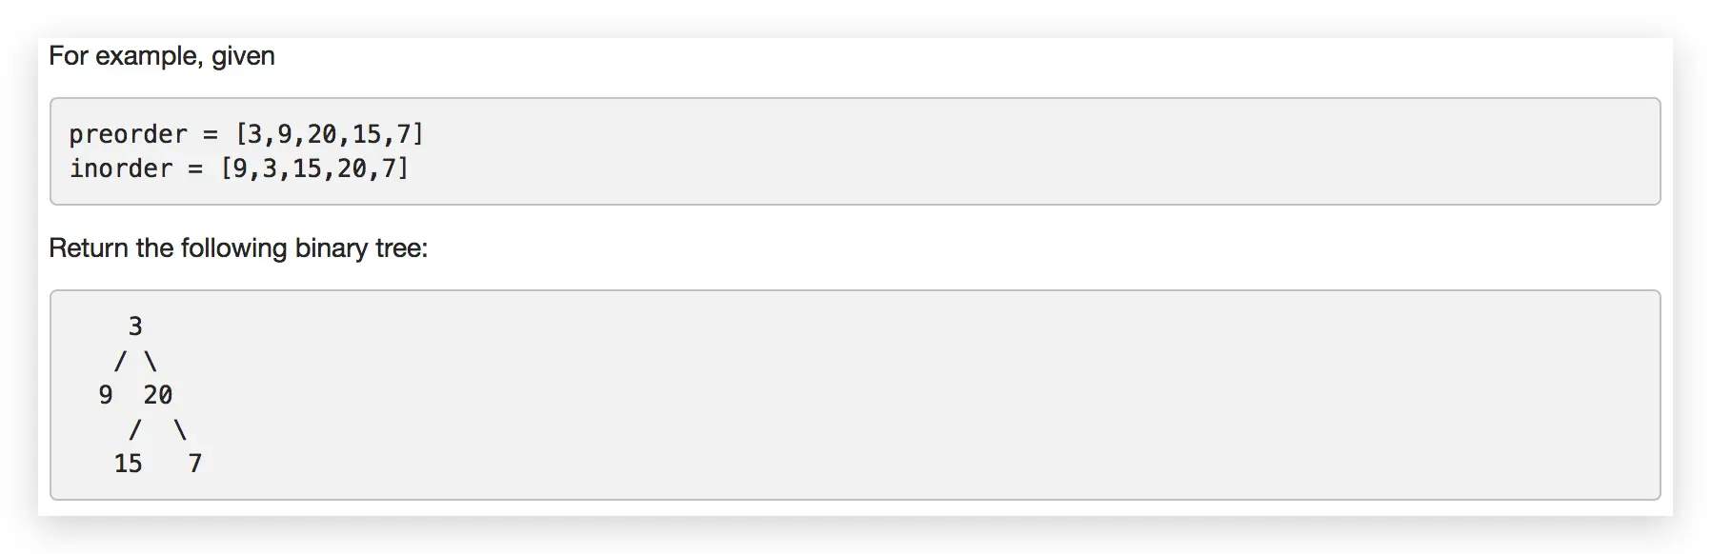Select the preorder array line
This screenshot has height=554, width=1711.
pyautogui.click(x=246, y=134)
